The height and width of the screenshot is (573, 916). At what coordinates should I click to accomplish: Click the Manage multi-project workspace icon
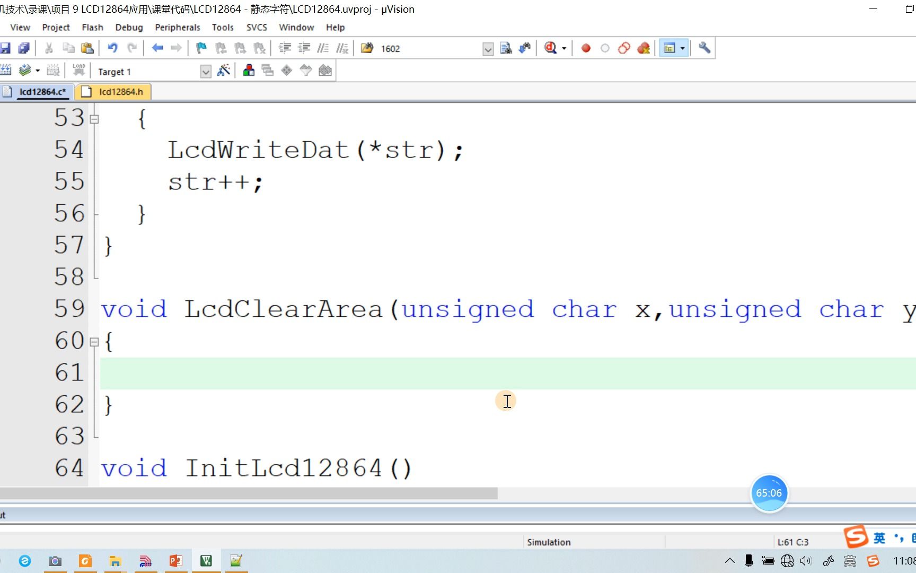268,70
